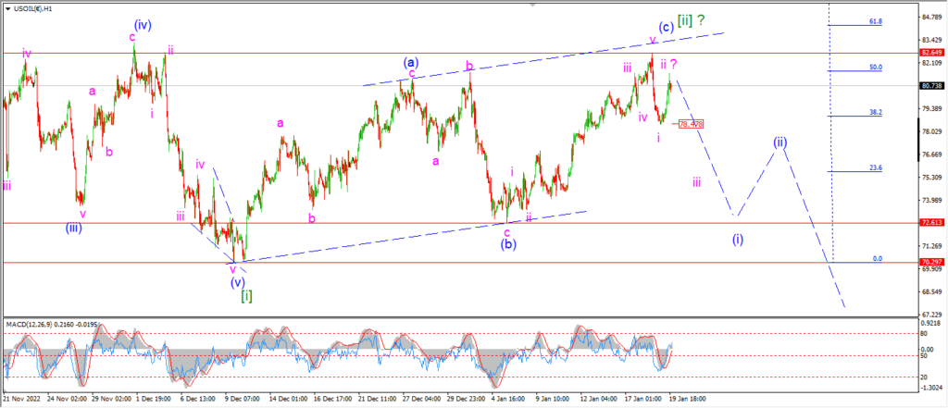Click the blue (iv) wave label

click(x=143, y=25)
